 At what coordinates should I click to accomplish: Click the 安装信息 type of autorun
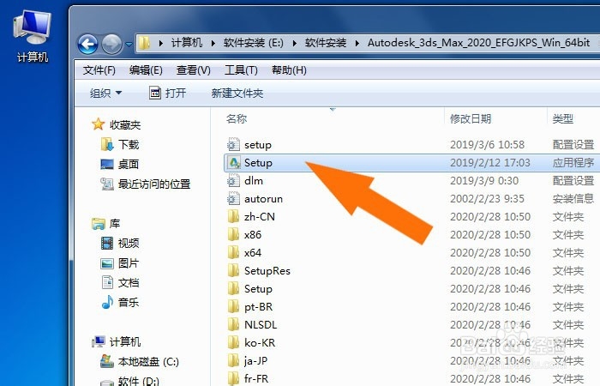(x=573, y=199)
